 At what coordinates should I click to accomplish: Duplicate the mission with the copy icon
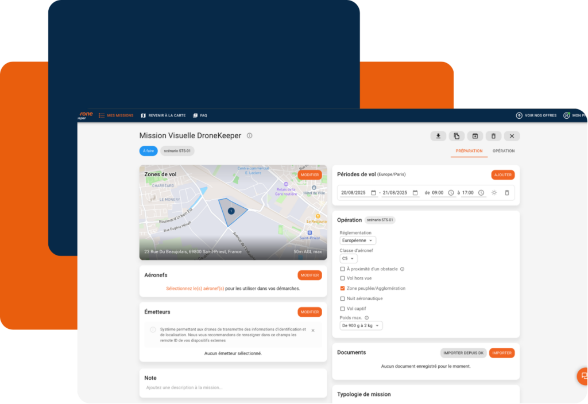(x=457, y=136)
